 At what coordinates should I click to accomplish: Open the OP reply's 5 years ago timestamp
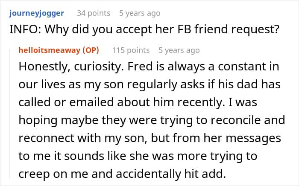pos(179,50)
